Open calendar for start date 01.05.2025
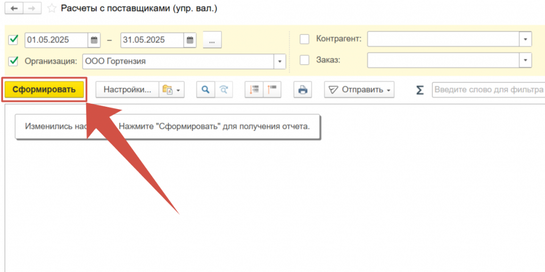 pos(94,40)
